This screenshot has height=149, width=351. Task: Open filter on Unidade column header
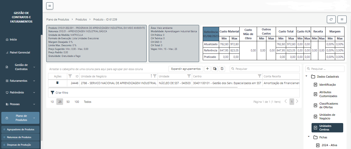tap(189, 76)
